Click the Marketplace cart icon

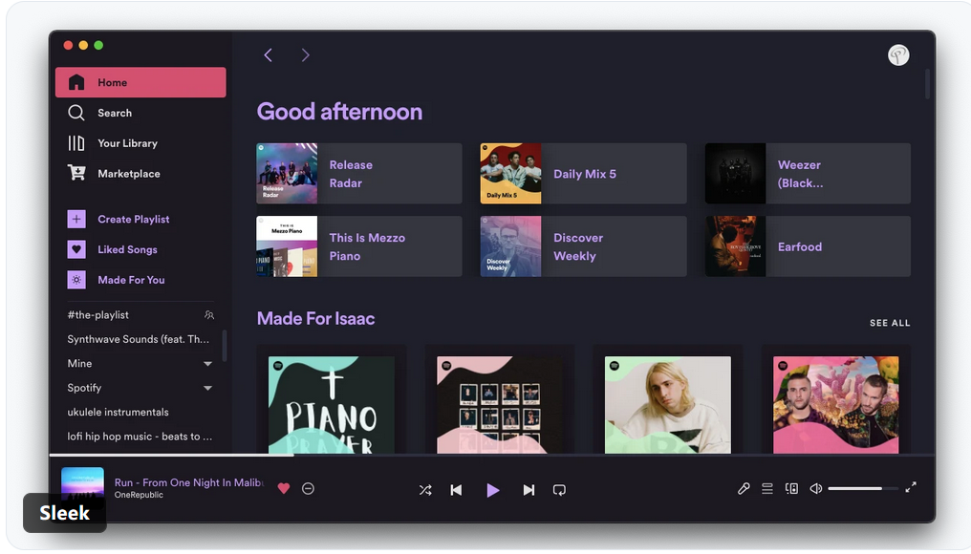coord(76,173)
